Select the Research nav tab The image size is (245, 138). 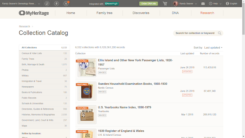(207, 13)
